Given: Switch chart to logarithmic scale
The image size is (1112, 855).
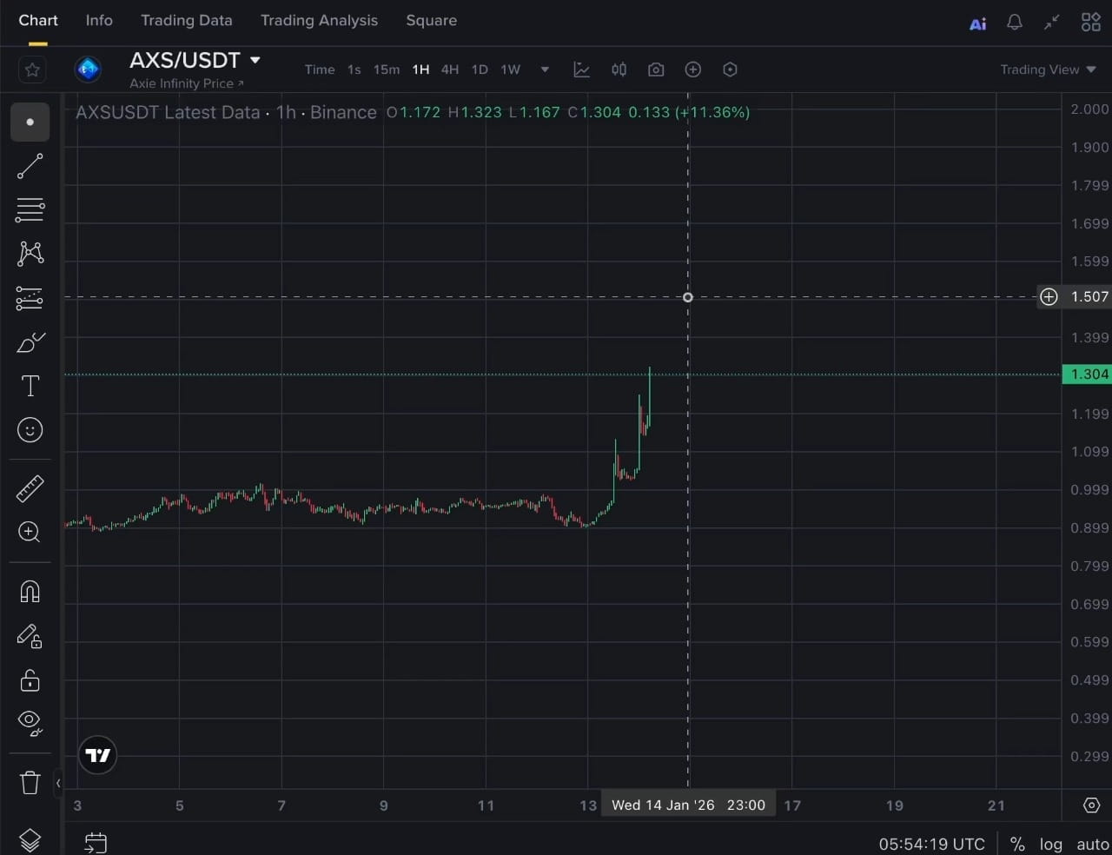Looking at the screenshot, I should 1051,844.
